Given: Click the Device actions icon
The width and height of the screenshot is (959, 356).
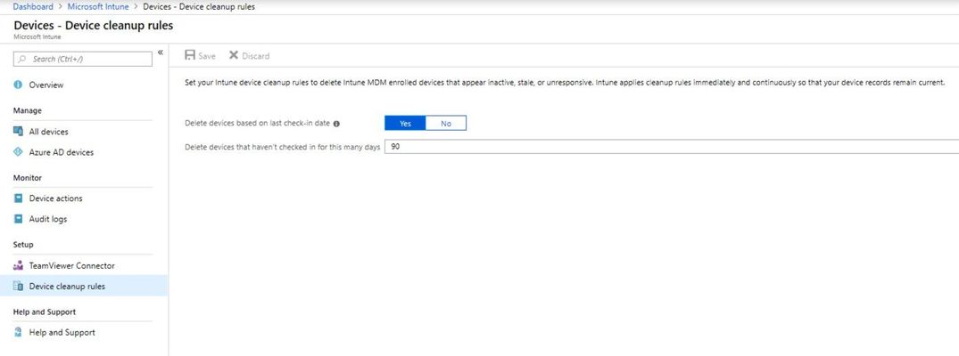Looking at the screenshot, I should [x=18, y=198].
